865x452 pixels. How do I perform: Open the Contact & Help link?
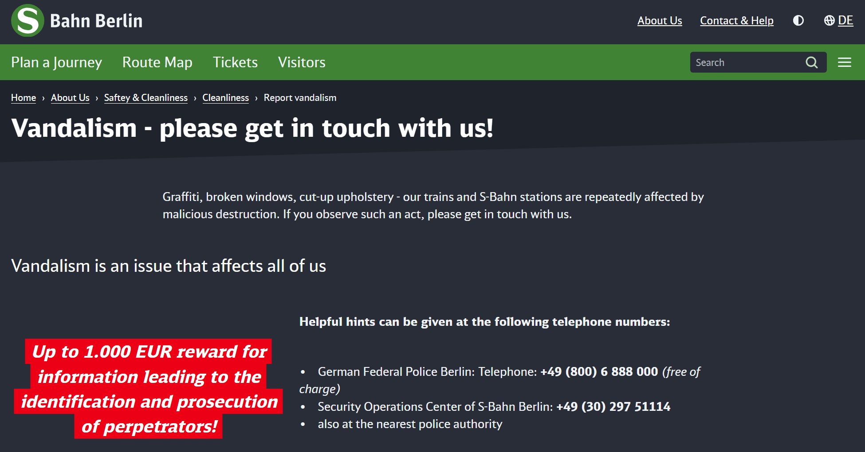(x=737, y=21)
